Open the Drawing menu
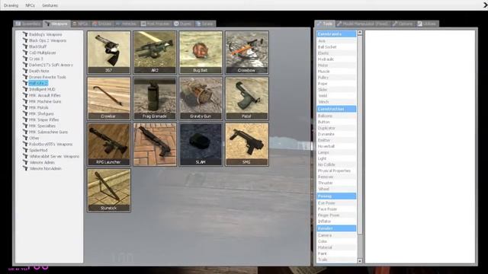The width and height of the screenshot is (488, 274). point(11,5)
